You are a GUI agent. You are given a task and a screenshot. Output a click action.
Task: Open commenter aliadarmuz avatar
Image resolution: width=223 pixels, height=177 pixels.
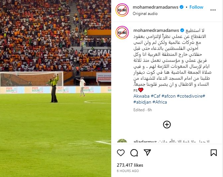[122, 141]
